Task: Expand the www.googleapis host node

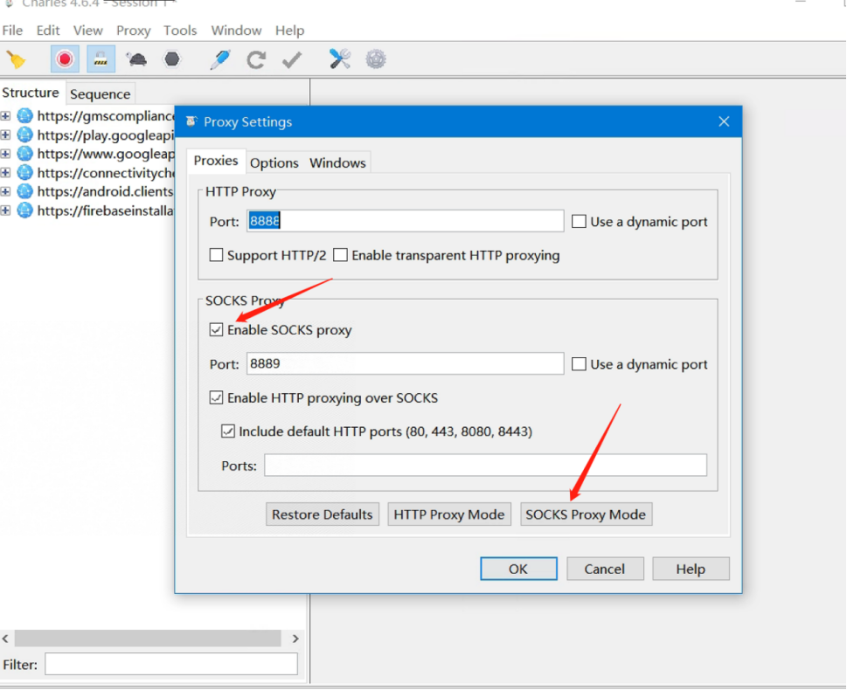Action: (5, 154)
